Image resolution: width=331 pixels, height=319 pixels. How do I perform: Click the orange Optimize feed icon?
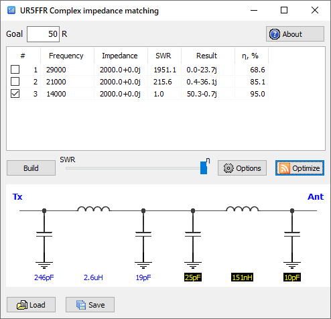285,168
